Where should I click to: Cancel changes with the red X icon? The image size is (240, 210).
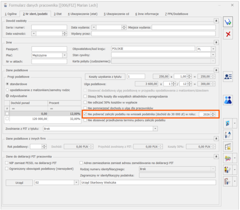point(228,34)
